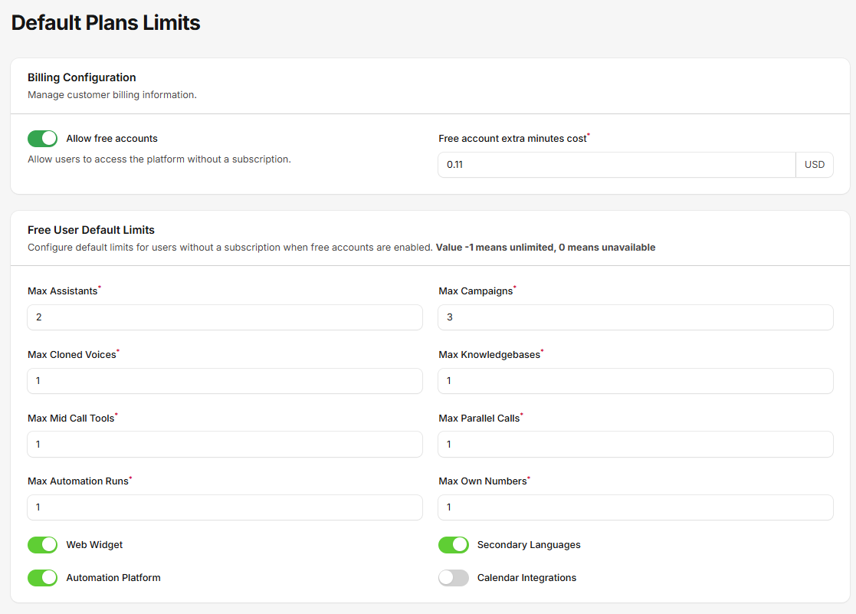Enable Calendar Integrations
Image resolution: width=856 pixels, height=614 pixels.
click(x=454, y=577)
